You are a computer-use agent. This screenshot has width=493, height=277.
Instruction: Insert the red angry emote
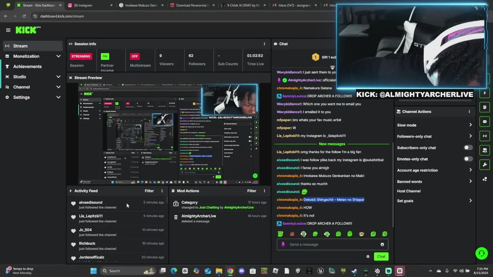292,234
